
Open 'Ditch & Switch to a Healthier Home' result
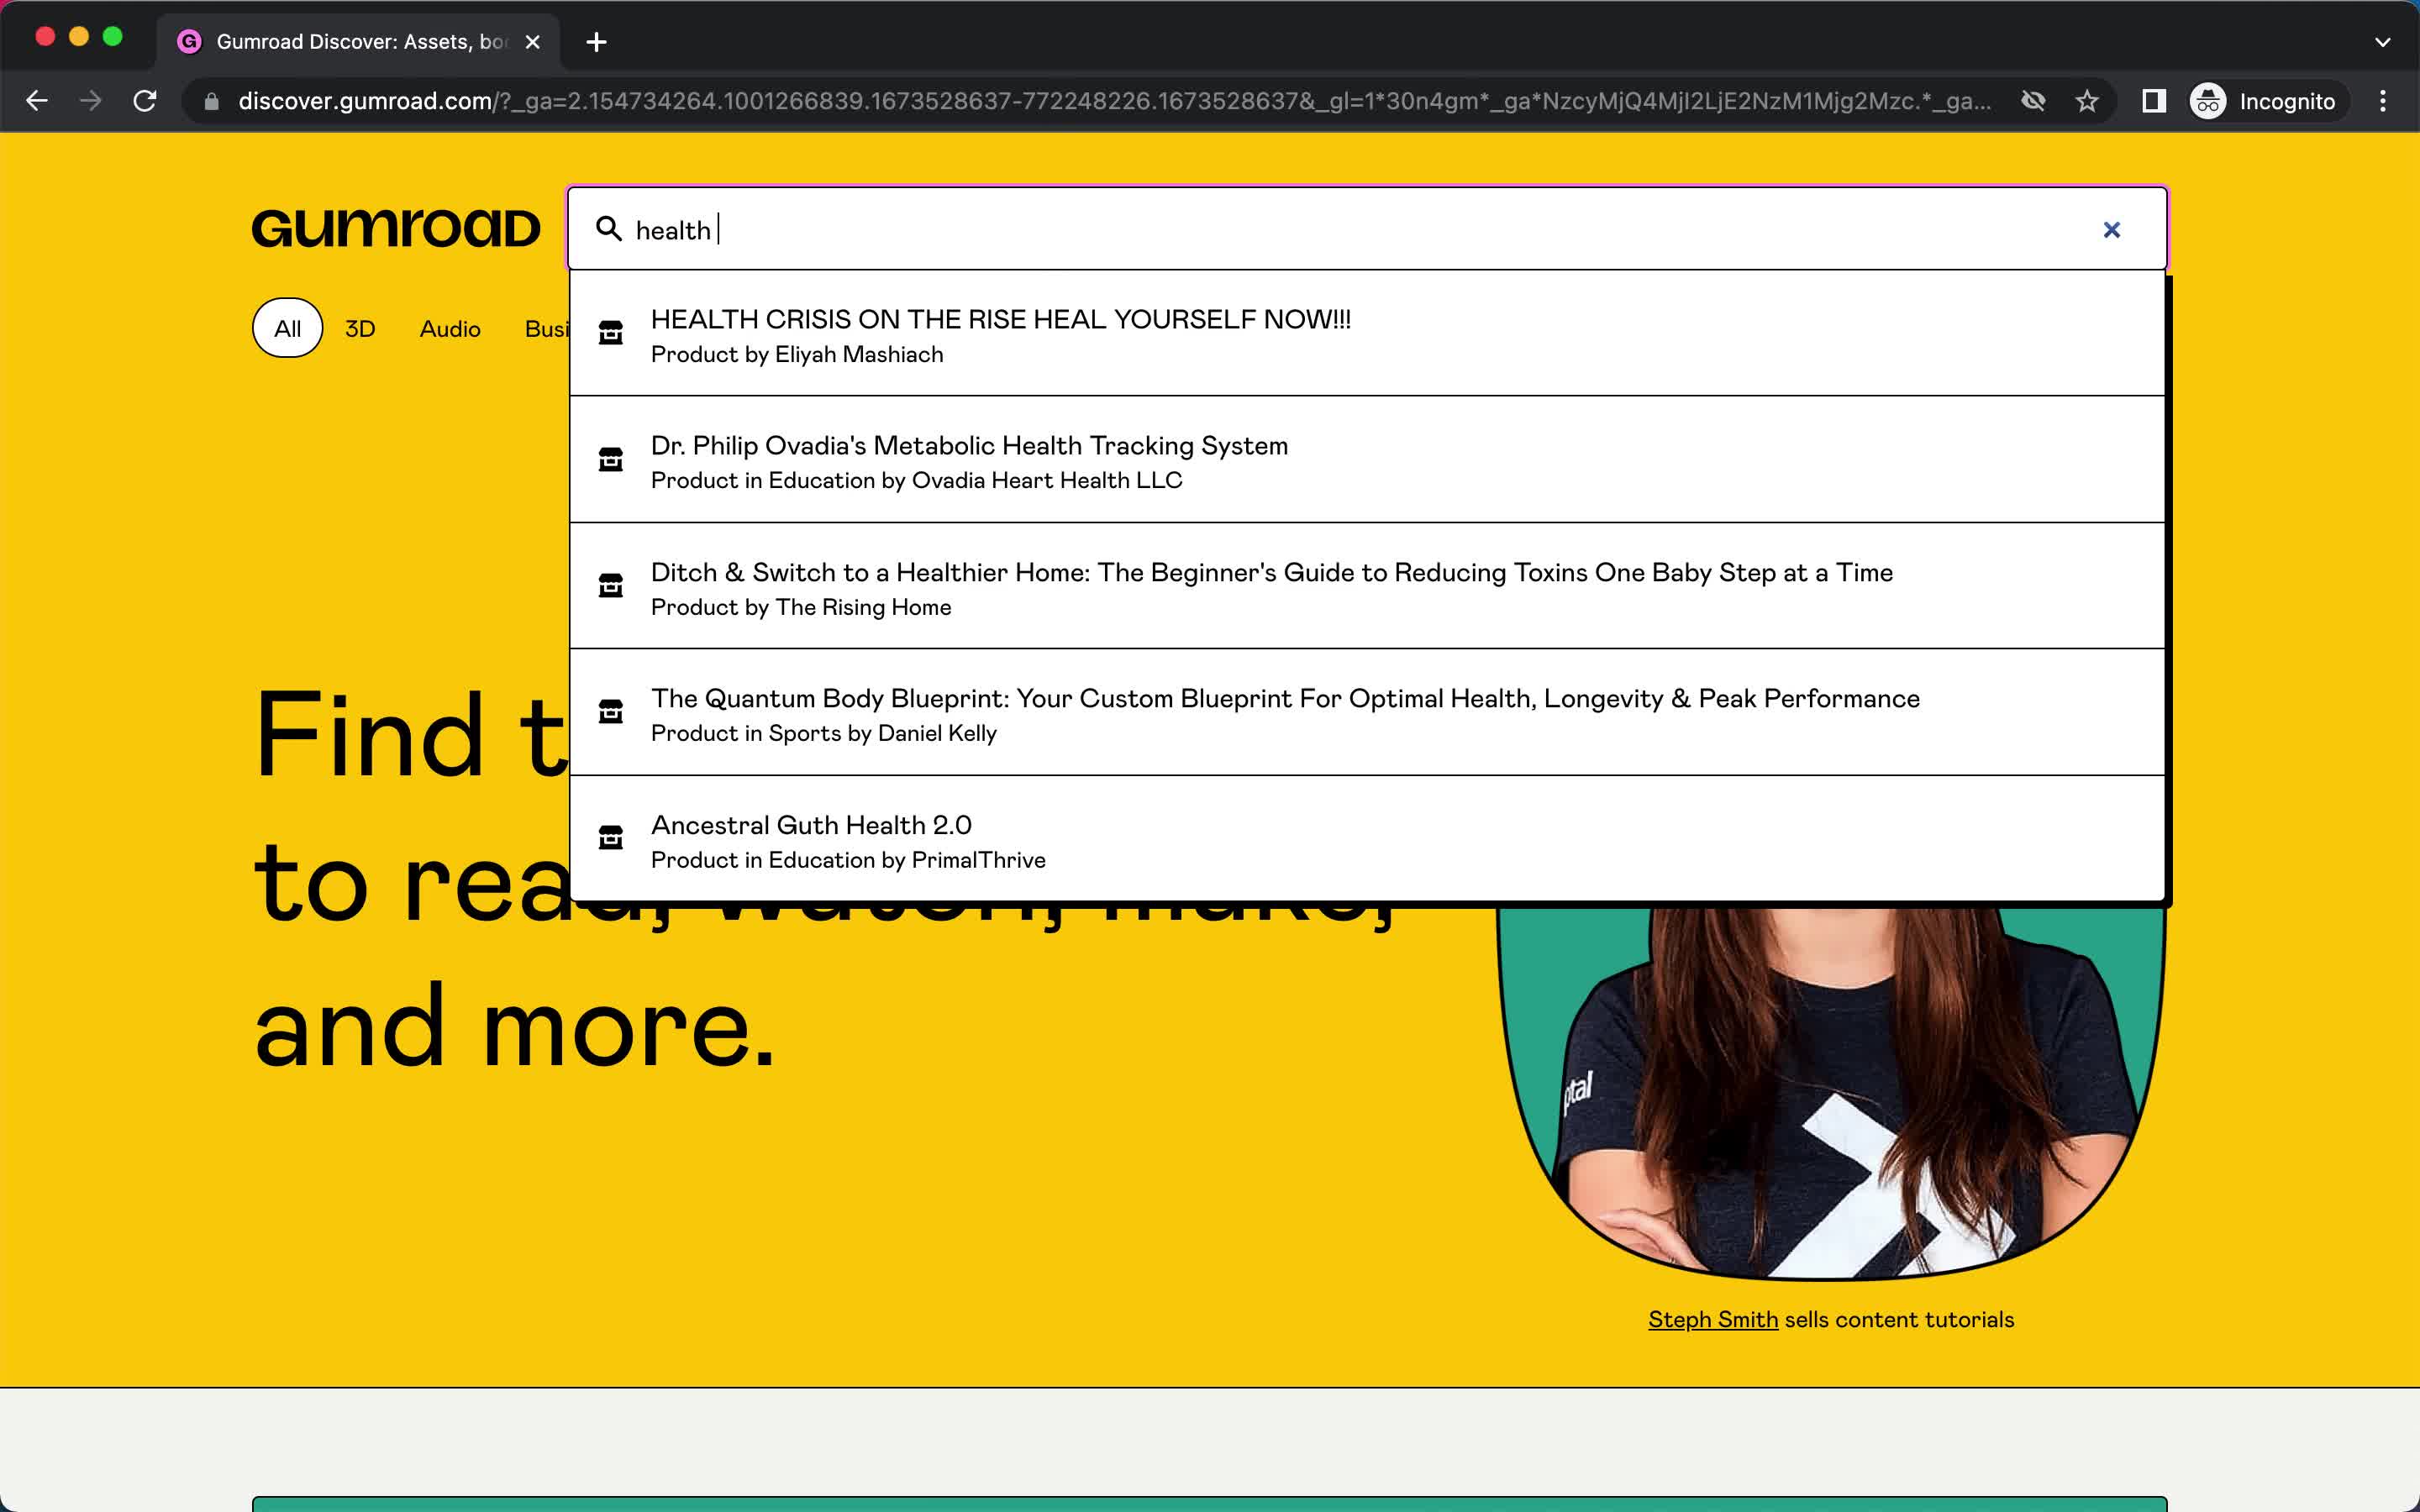(x=1367, y=587)
